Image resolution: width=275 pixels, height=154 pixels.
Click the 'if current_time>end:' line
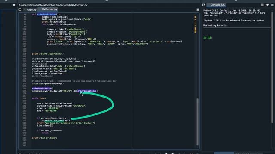(x=50, y=130)
